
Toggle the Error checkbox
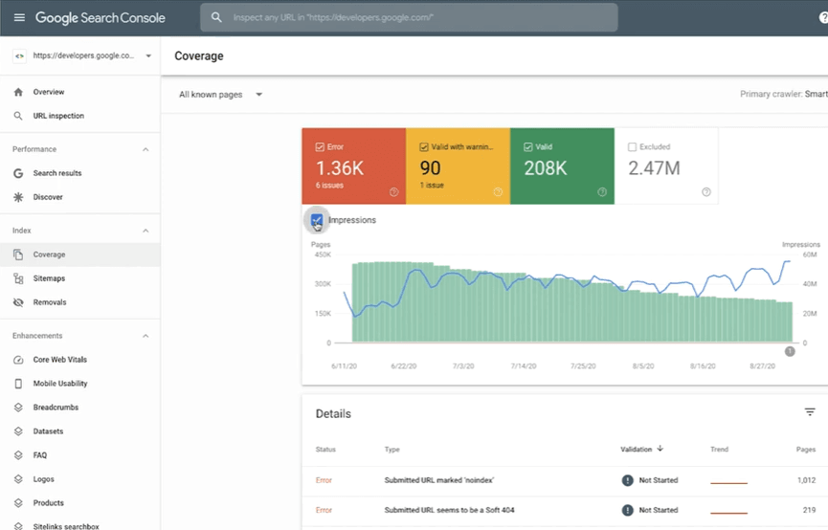point(320,147)
